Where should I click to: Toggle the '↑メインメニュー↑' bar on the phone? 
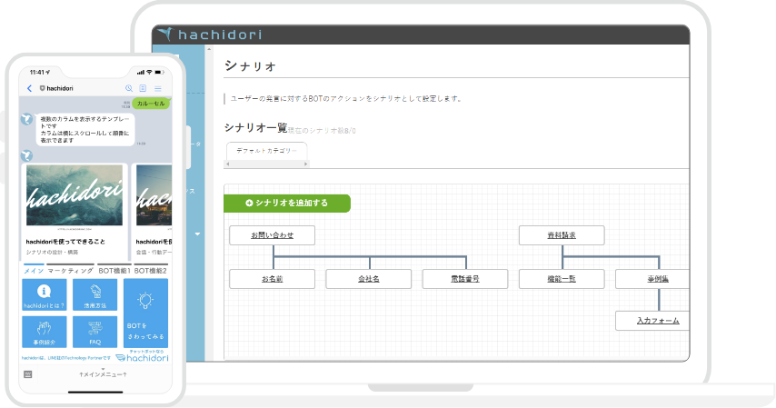tap(103, 374)
